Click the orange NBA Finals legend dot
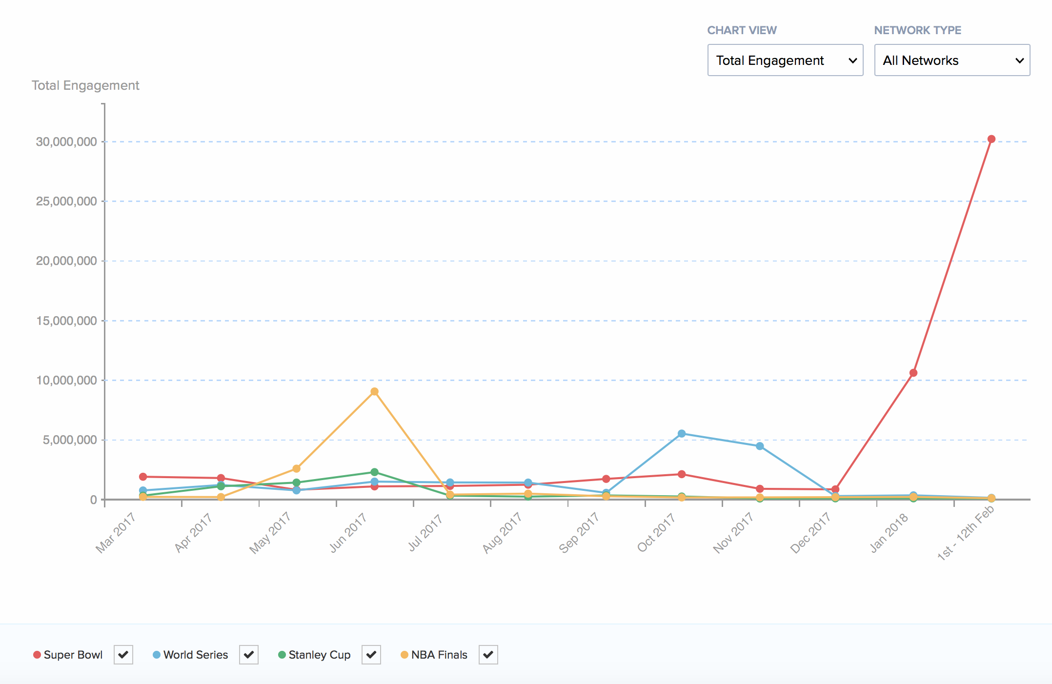The width and height of the screenshot is (1052, 684). pyautogui.click(x=405, y=655)
